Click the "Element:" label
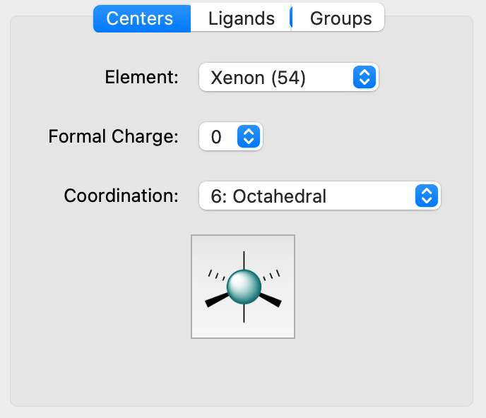The width and height of the screenshot is (486, 418). pos(142,77)
